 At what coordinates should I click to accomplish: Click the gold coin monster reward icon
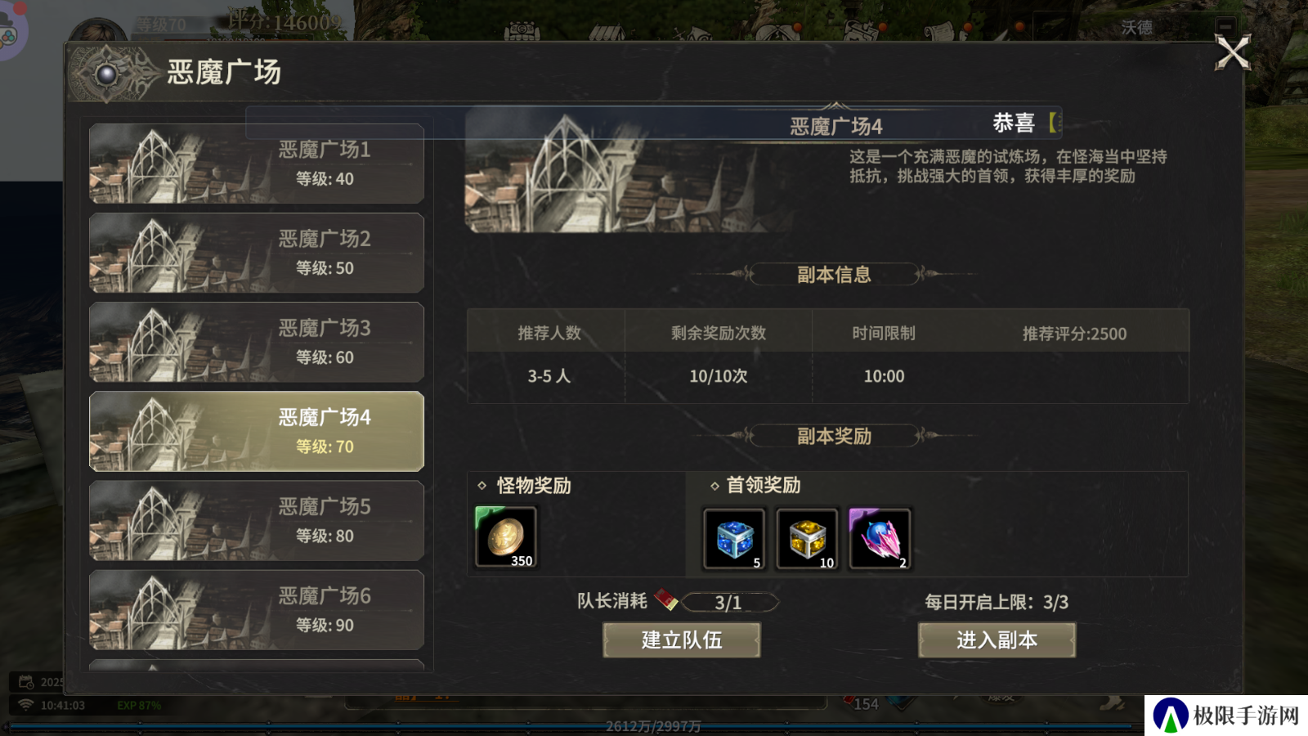point(505,536)
